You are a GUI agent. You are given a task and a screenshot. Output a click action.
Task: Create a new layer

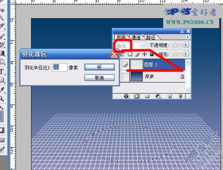tap(169, 96)
